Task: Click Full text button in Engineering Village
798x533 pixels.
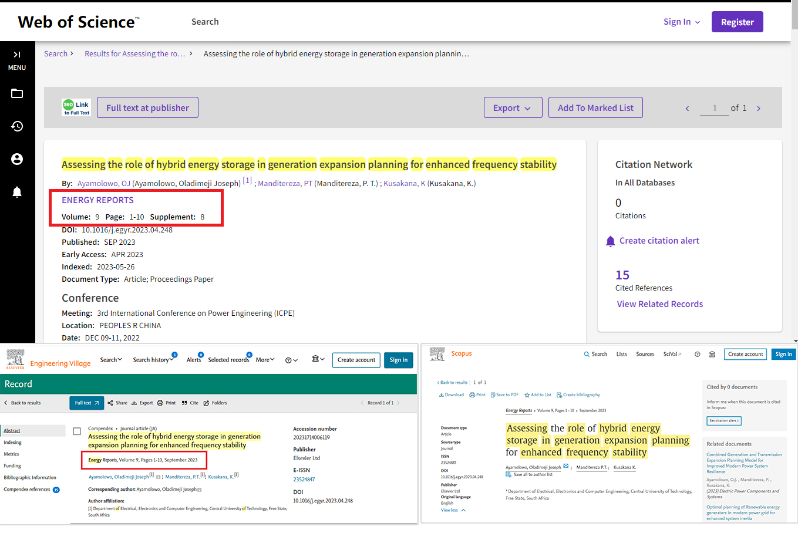Action: point(86,403)
